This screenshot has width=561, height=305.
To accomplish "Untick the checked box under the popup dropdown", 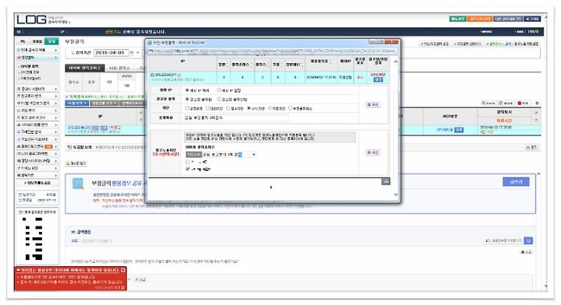I will [x=188, y=169].
